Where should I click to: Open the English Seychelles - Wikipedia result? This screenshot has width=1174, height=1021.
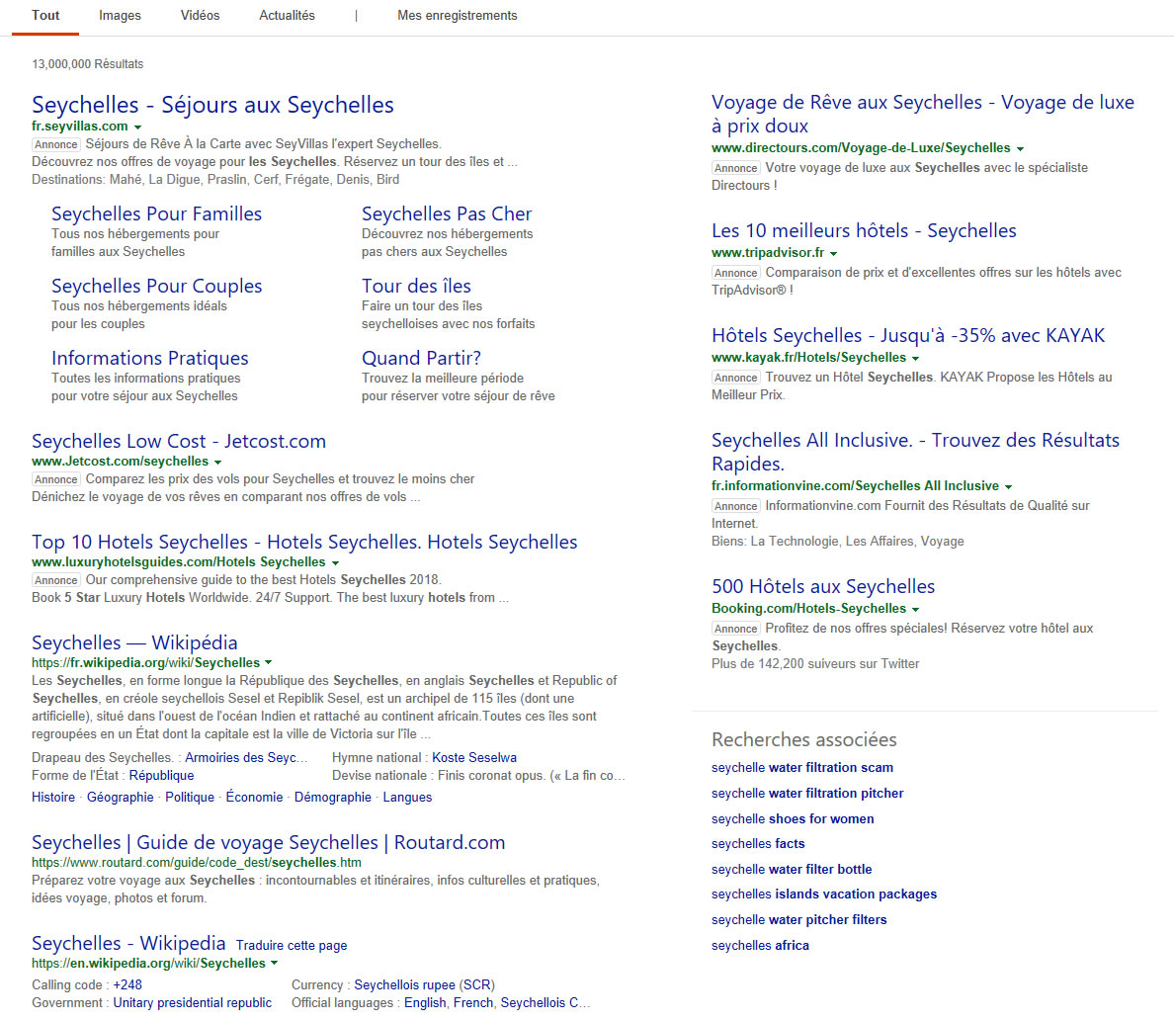pos(128,943)
